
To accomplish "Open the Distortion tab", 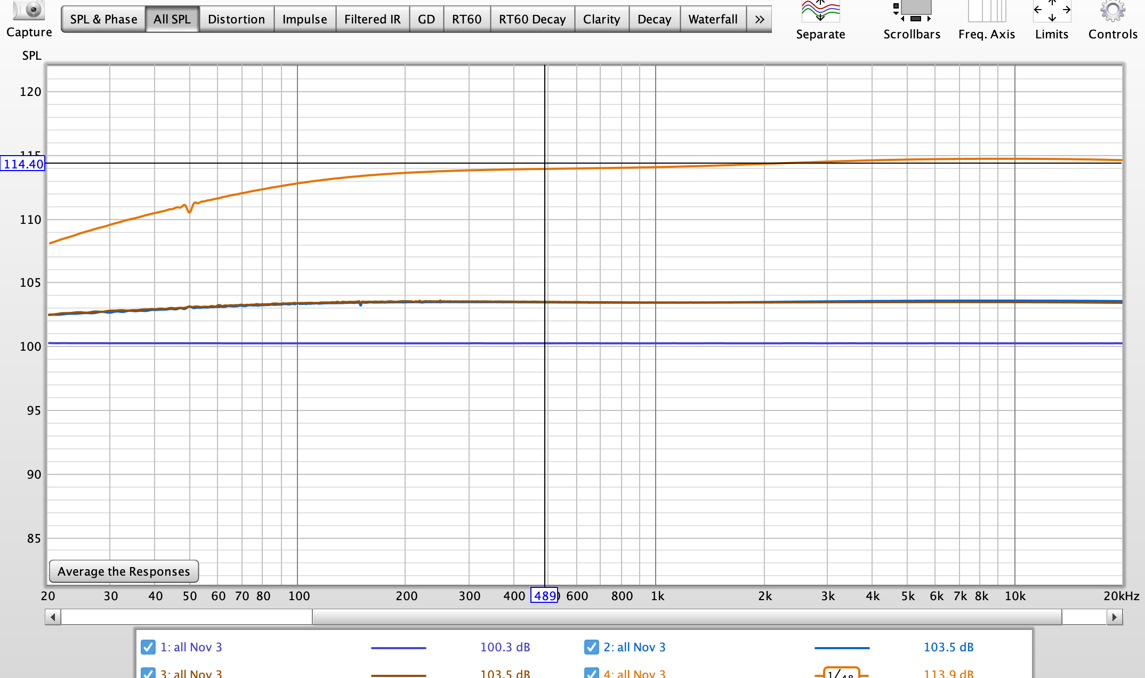I will [236, 19].
